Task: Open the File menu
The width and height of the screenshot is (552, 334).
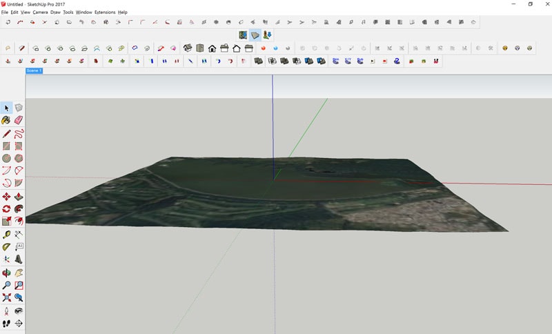Action: pos(4,12)
